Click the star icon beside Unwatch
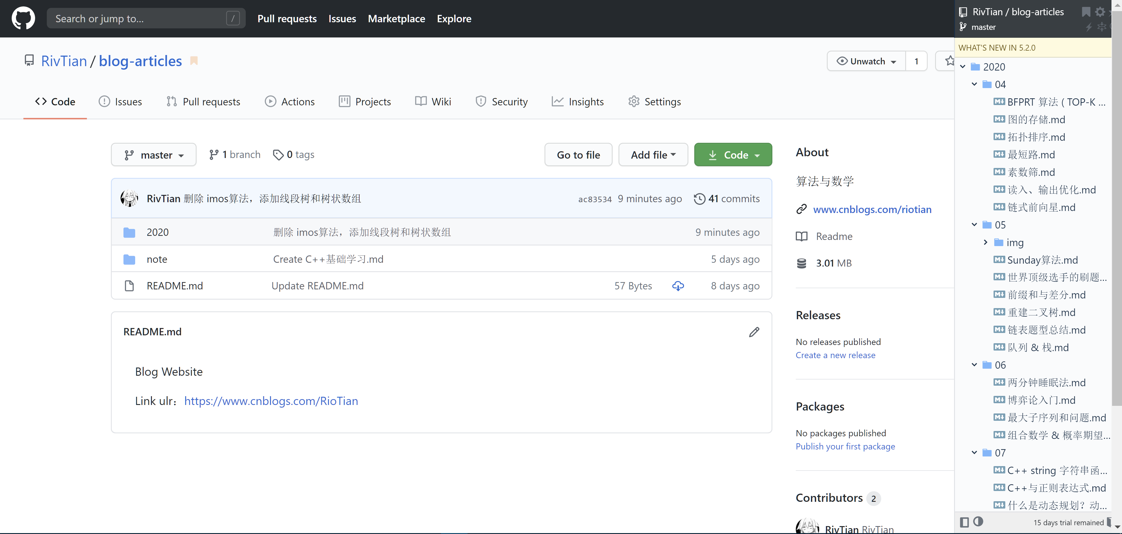1122x534 pixels. 949,61
